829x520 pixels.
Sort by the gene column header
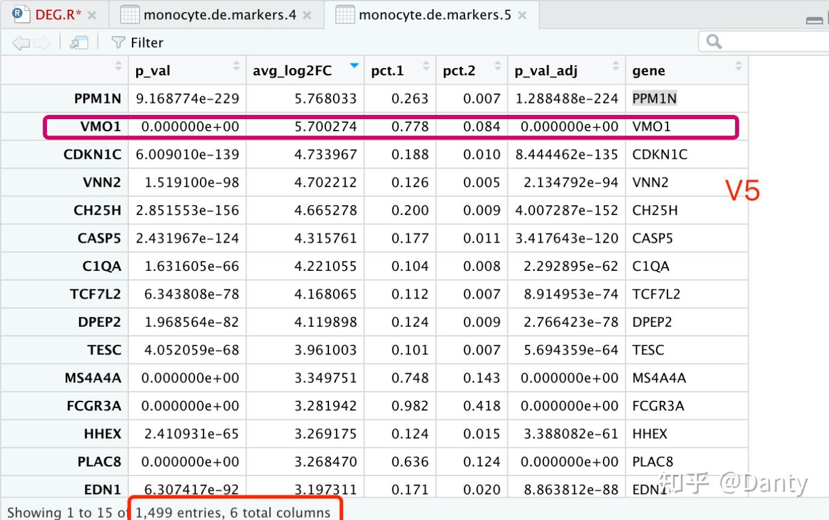pyautogui.click(x=687, y=70)
